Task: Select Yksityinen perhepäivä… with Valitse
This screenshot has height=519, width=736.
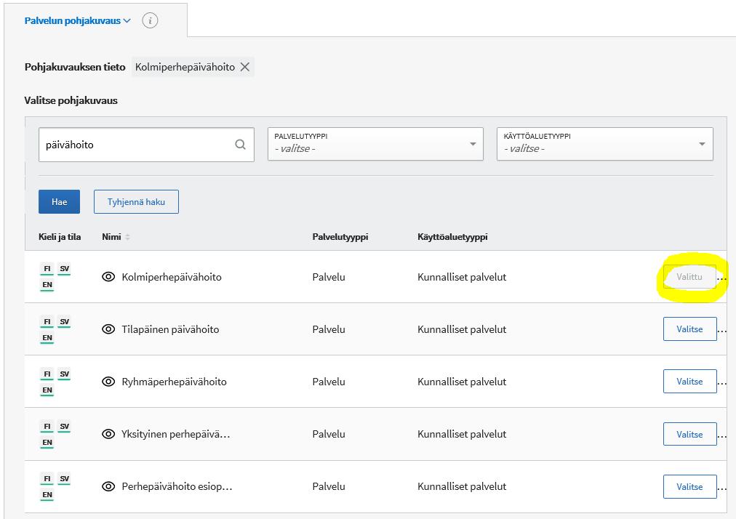Action: pos(689,434)
